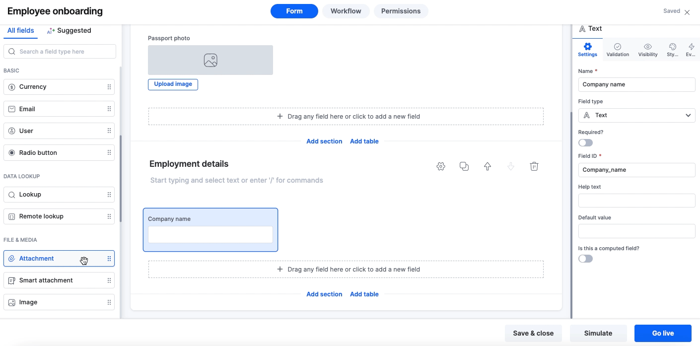Grab the Smart attachment drag handle
The height and width of the screenshot is (346, 700).
pyautogui.click(x=109, y=280)
